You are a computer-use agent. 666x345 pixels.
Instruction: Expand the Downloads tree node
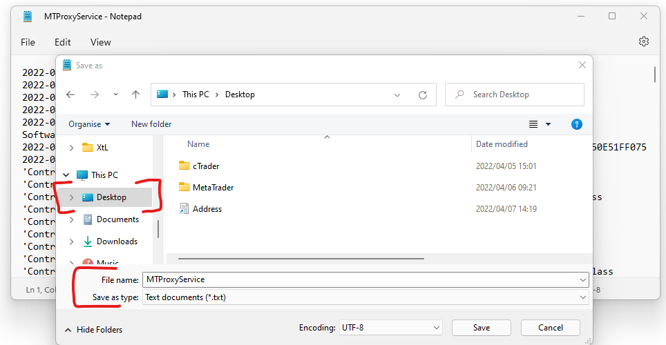tap(71, 241)
